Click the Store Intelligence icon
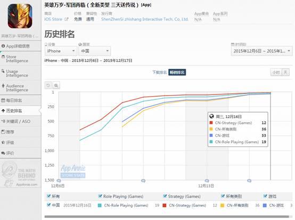Viewport: 295px width, 220px height. tap(3, 57)
